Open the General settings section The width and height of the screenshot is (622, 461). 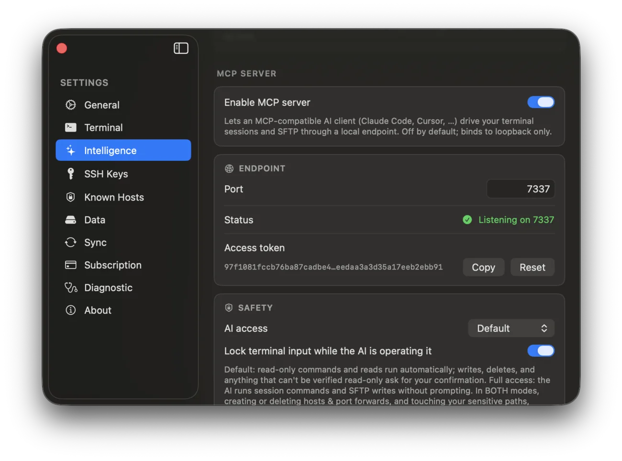click(123, 105)
